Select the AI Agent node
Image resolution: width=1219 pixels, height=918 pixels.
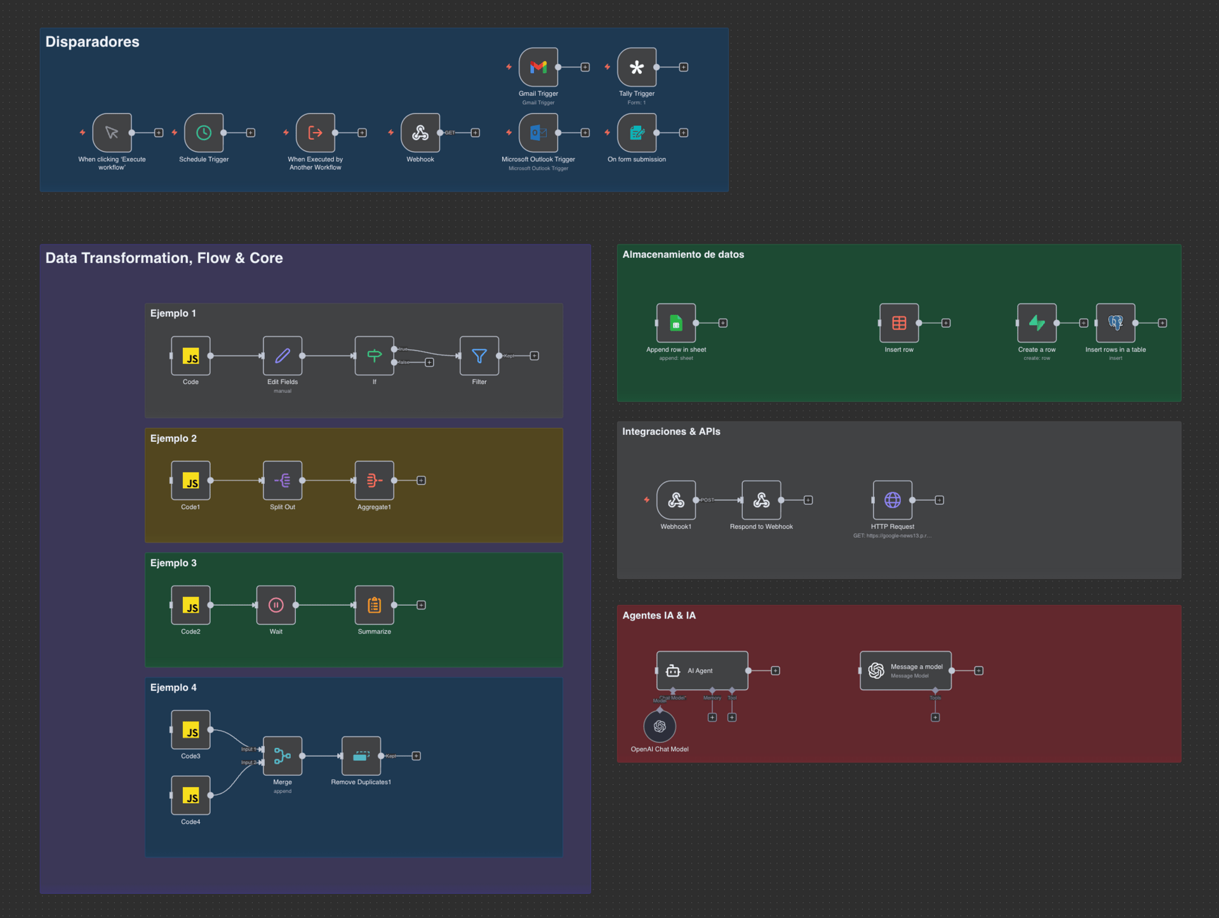[x=702, y=670]
